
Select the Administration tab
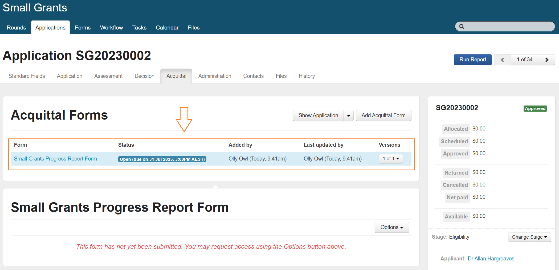(x=215, y=76)
